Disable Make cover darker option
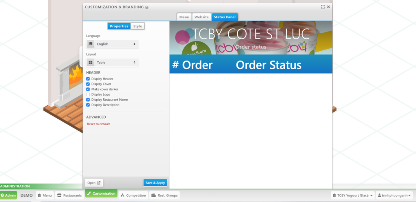The height and width of the screenshot is (202, 416). [88, 89]
